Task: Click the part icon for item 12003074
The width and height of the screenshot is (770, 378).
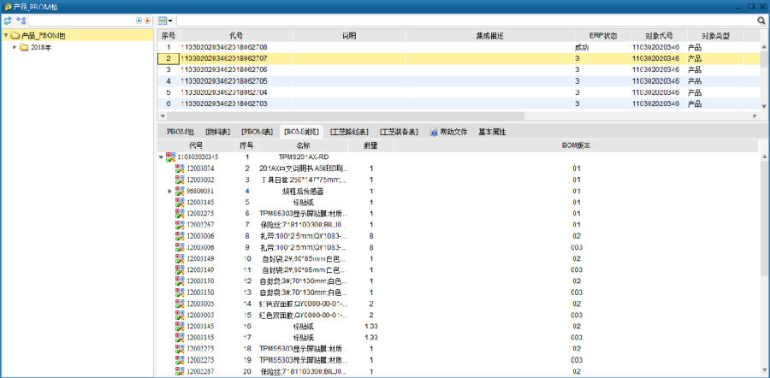Action: tap(180, 168)
